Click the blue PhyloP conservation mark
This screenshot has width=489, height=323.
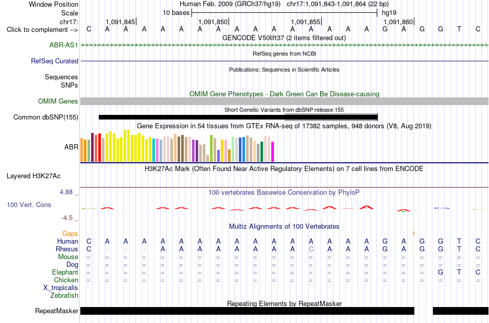(442, 208)
